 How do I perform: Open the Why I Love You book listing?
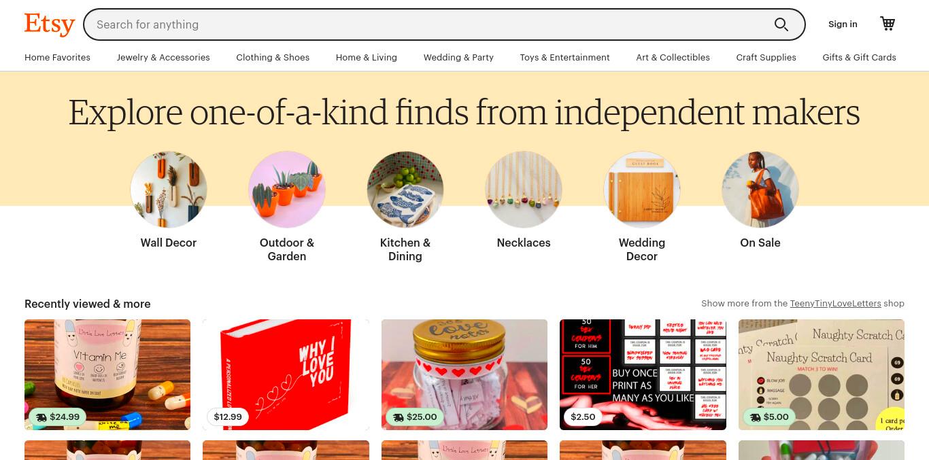[x=286, y=374]
